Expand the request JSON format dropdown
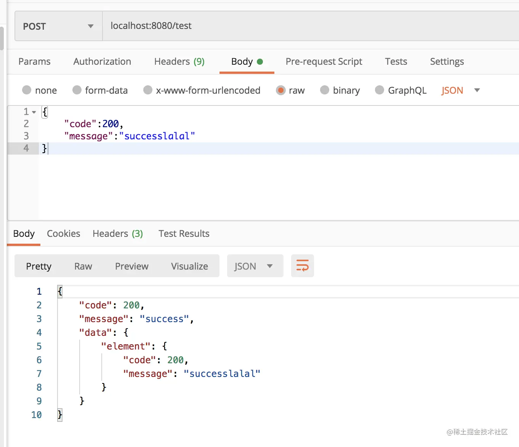The height and width of the screenshot is (447, 519). [477, 90]
